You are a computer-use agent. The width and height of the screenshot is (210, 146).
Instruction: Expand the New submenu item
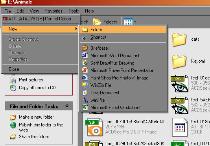(x=40, y=29)
